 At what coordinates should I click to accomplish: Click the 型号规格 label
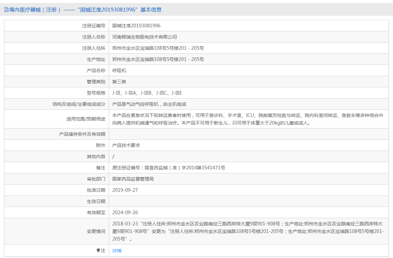96,93
